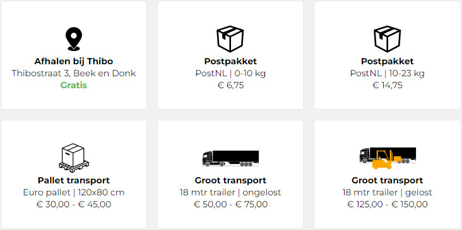This screenshot has width=462, height=230.
Task: Click the box icon for 0-10 kg Postpakket
Action: click(230, 39)
